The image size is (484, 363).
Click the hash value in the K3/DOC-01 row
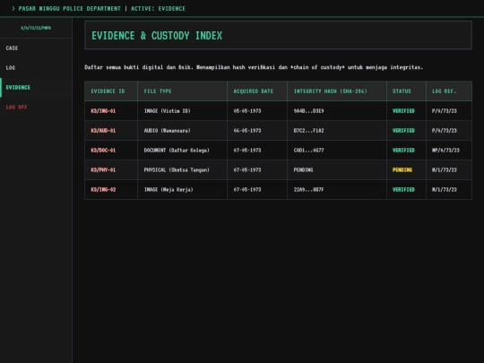coord(308,151)
